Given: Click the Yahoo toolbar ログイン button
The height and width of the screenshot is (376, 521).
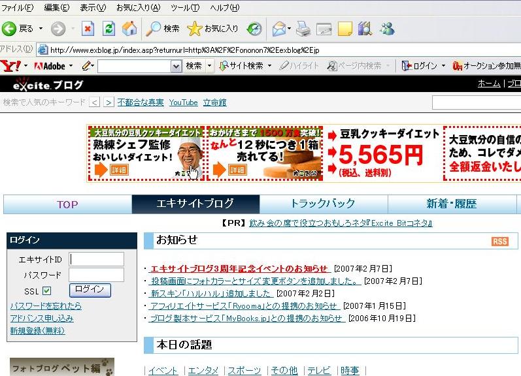Looking at the screenshot, I should 419,66.
